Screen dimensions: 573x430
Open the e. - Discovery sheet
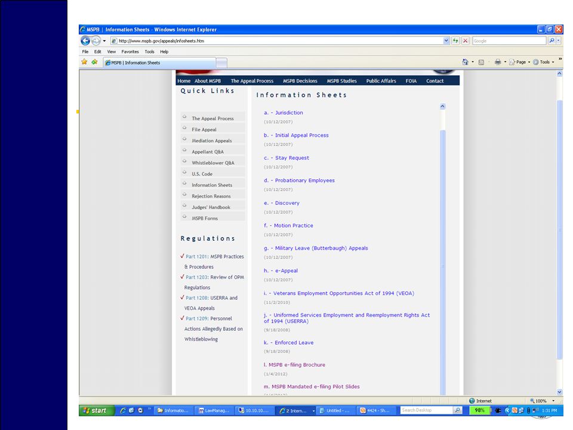point(281,203)
